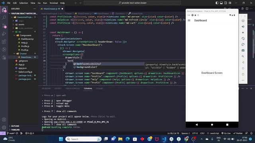The height and width of the screenshot is (143, 255).
Task: Expand the OUTLINE section
Action: [23, 126]
